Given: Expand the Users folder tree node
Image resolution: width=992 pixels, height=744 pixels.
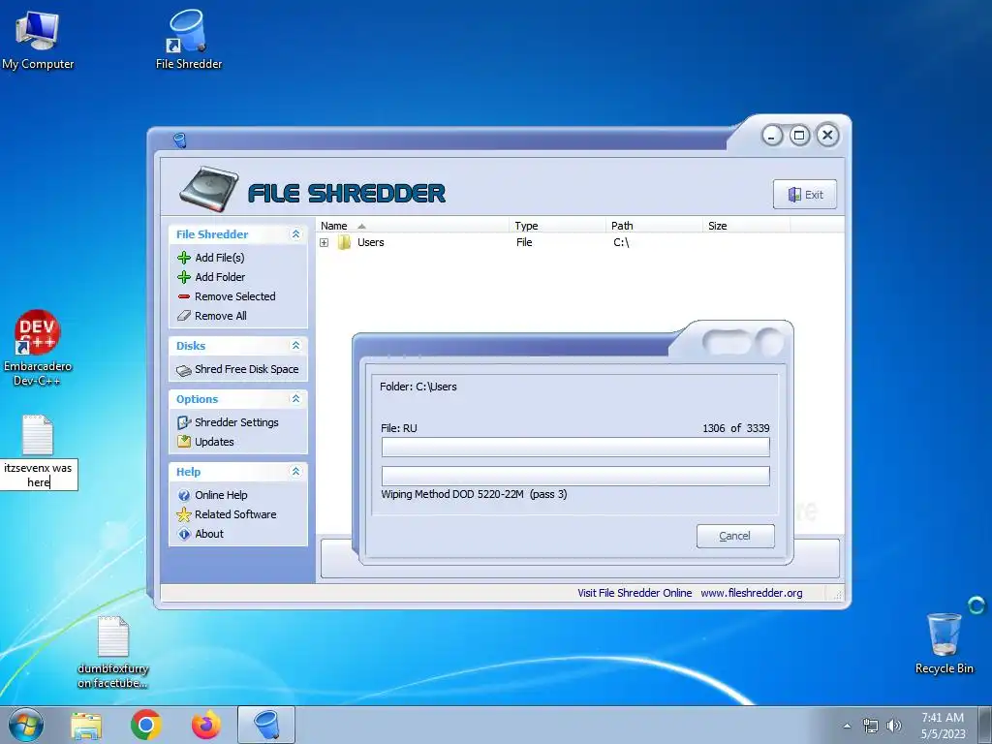Looking at the screenshot, I should [x=324, y=243].
